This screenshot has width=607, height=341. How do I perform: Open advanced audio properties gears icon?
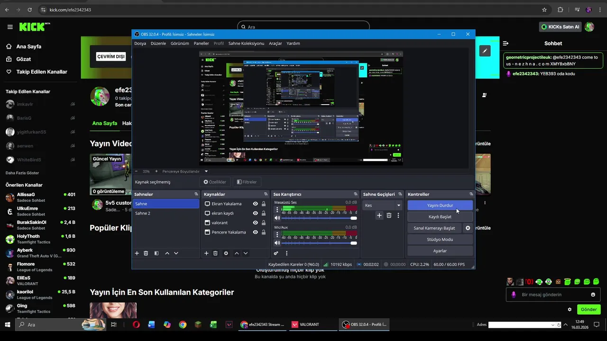click(276, 253)
